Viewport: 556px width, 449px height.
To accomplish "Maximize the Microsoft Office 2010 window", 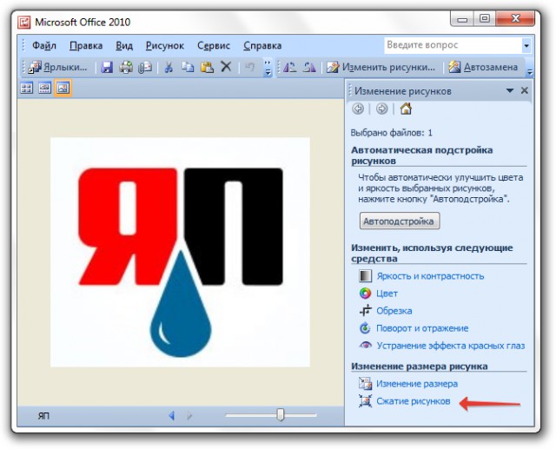I will pyautogui.click(x=485, y=18).
